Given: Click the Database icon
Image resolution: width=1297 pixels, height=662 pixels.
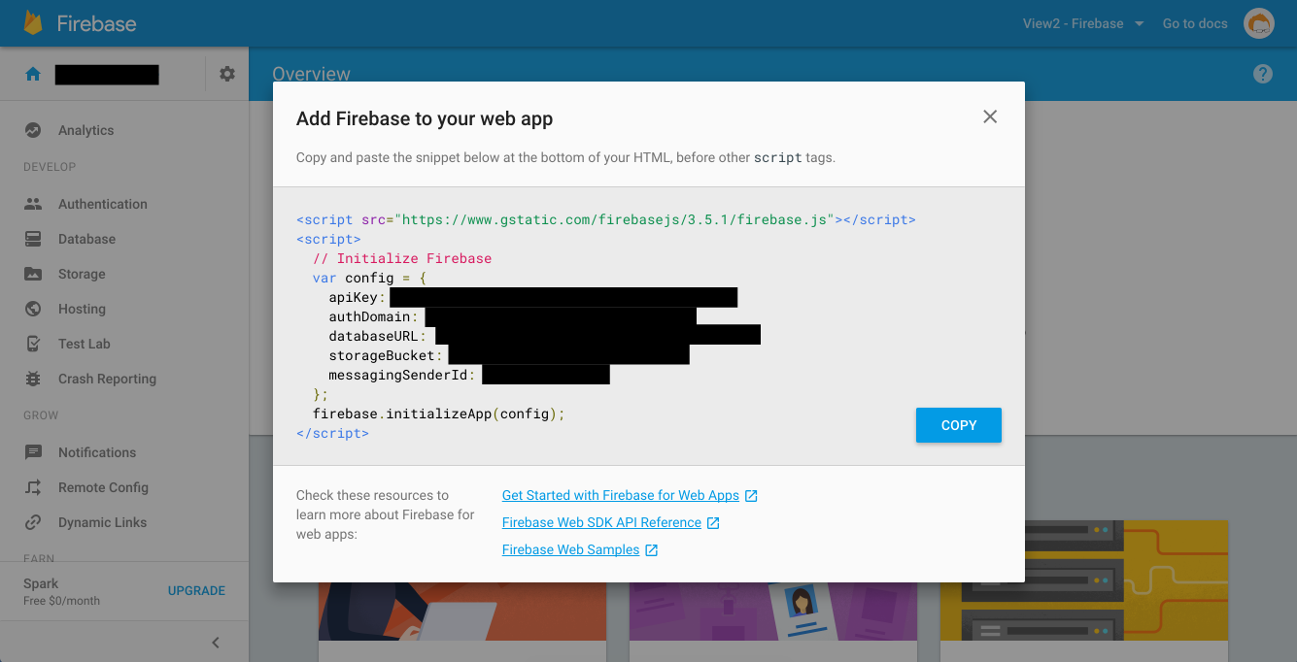Looking at the screenshot, I should [x=33, y=239].
